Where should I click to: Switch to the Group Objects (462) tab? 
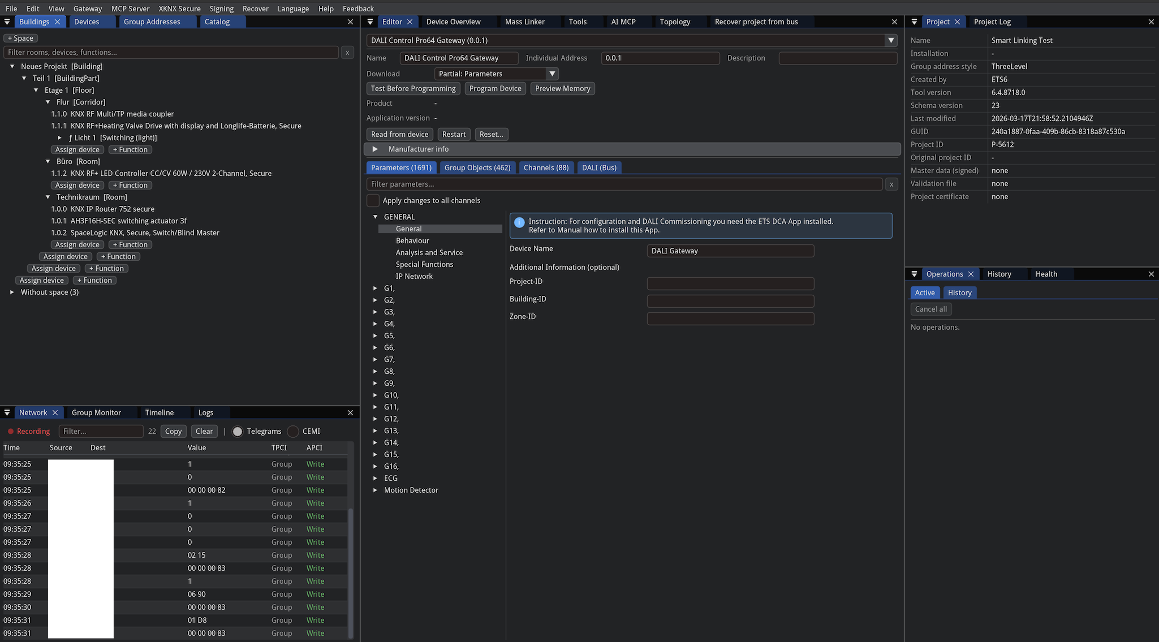[x=477, y=167]
